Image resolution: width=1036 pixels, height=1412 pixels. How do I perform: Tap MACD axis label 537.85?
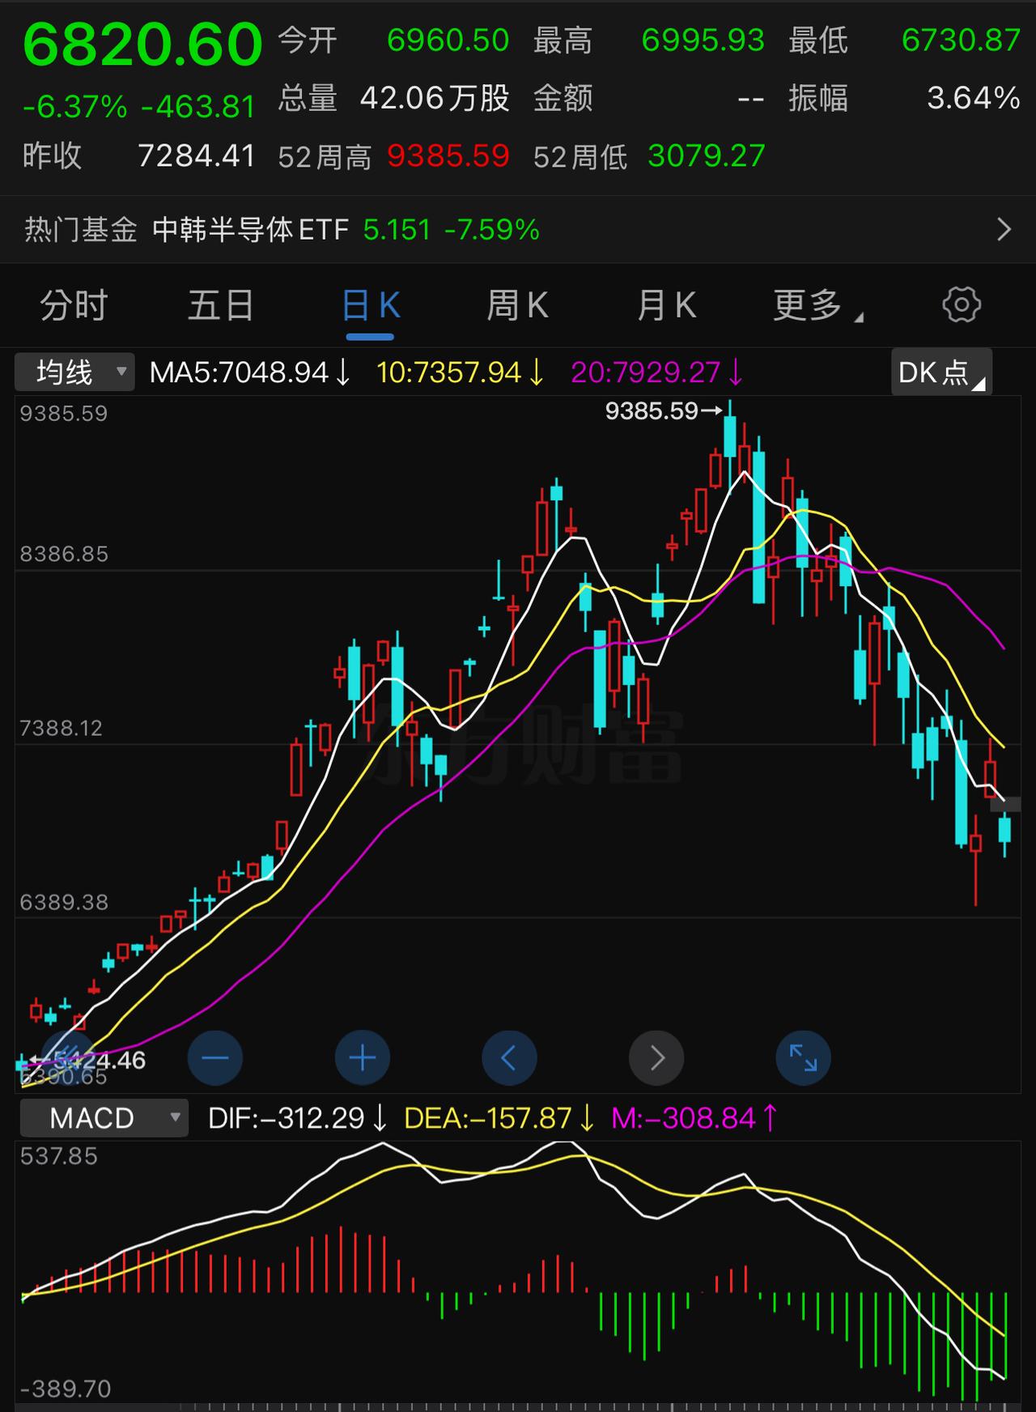[58, 1156]
